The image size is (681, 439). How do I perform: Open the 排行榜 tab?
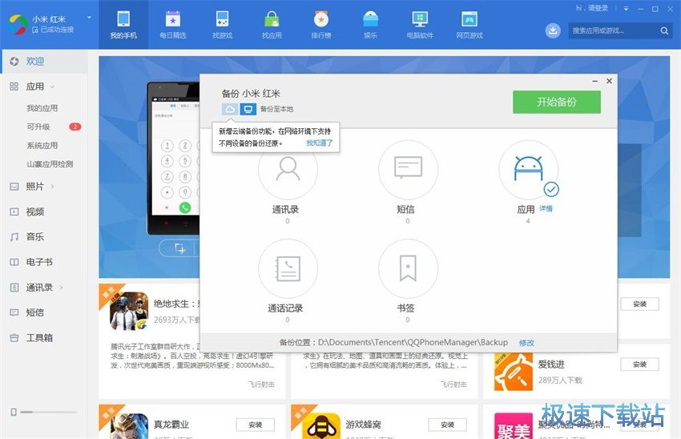[x=321, y=24]
